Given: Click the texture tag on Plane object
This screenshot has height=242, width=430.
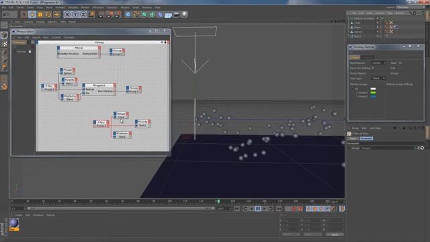Looking at the screenshot, I should tap(396, 27).
